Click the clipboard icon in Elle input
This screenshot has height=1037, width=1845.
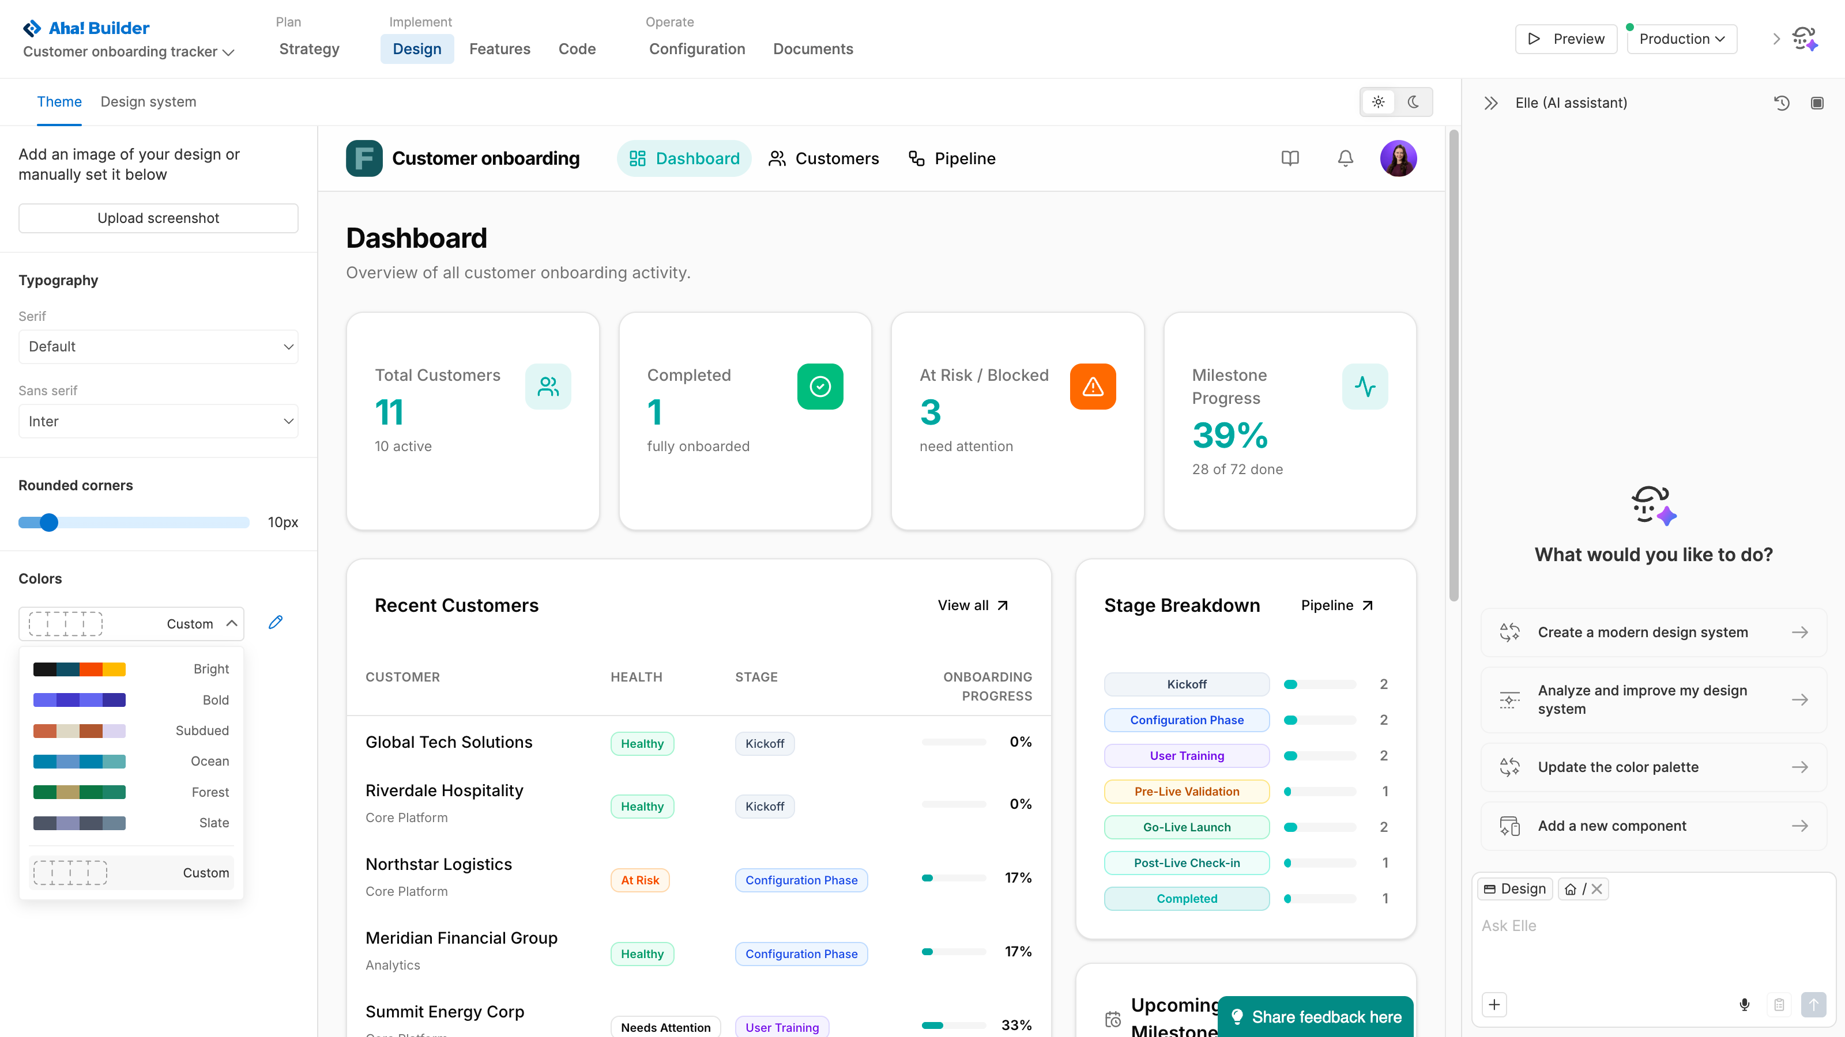point(1779,1004)
